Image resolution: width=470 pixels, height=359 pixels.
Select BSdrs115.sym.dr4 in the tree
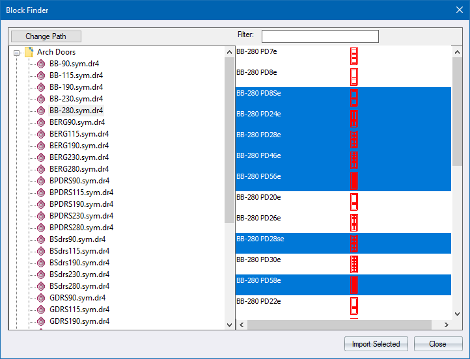coord(77,251)
